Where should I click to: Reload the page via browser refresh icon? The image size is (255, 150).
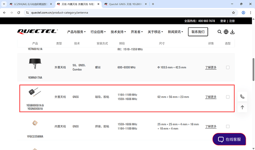pos(19,13)
